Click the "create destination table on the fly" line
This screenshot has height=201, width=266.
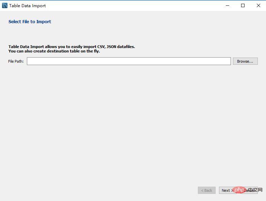pyautogui.click(x=66, y=51)
